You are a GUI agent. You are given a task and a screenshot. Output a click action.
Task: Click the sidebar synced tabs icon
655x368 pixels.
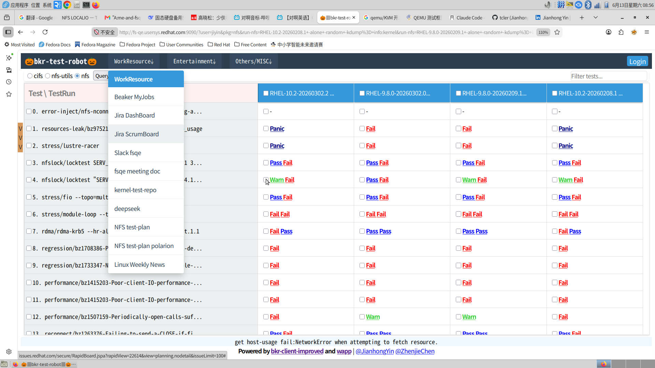tap(9, 70)
